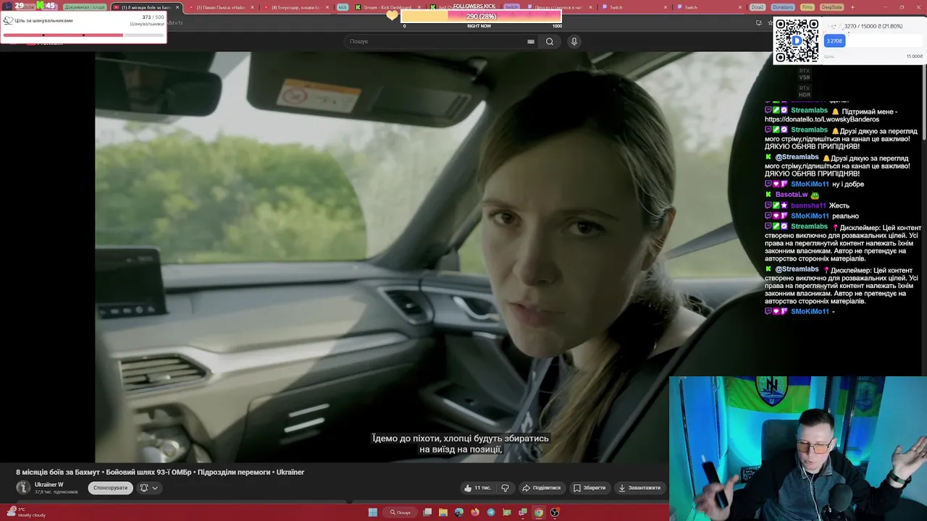927x521 pixels.
Task: Open the 'Films' tab group
Action: tap(808, 7)
